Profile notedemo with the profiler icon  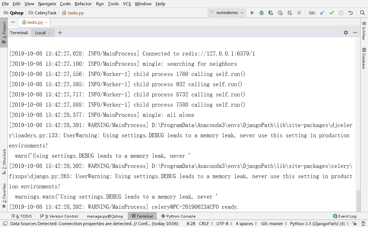coord(280,13)
